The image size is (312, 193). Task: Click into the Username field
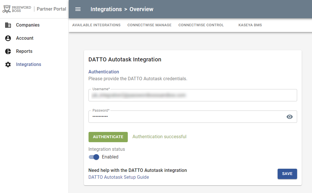click(193, 95)
